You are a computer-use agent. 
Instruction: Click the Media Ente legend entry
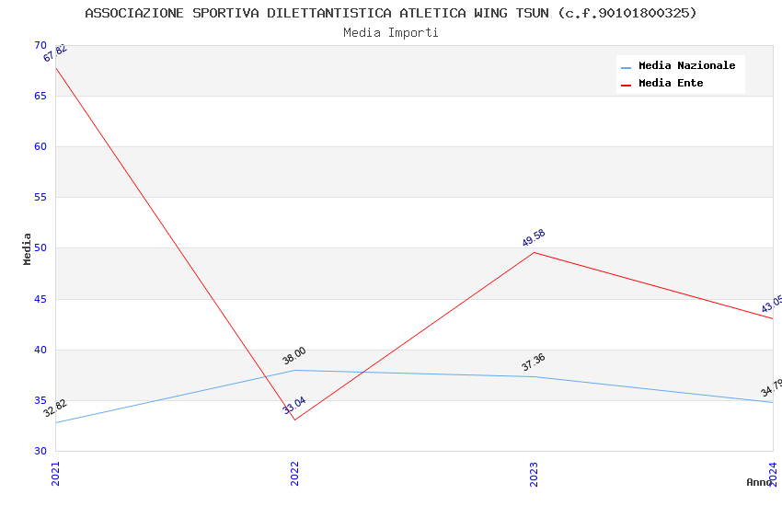pyautogui.click(x=671, y=84)
